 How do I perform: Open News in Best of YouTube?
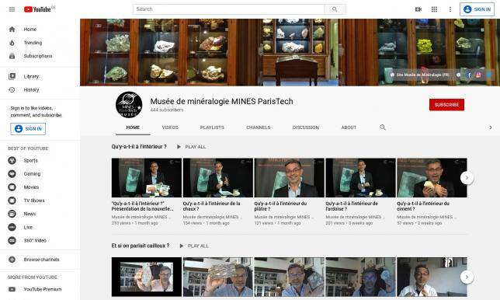coord(40,214)
